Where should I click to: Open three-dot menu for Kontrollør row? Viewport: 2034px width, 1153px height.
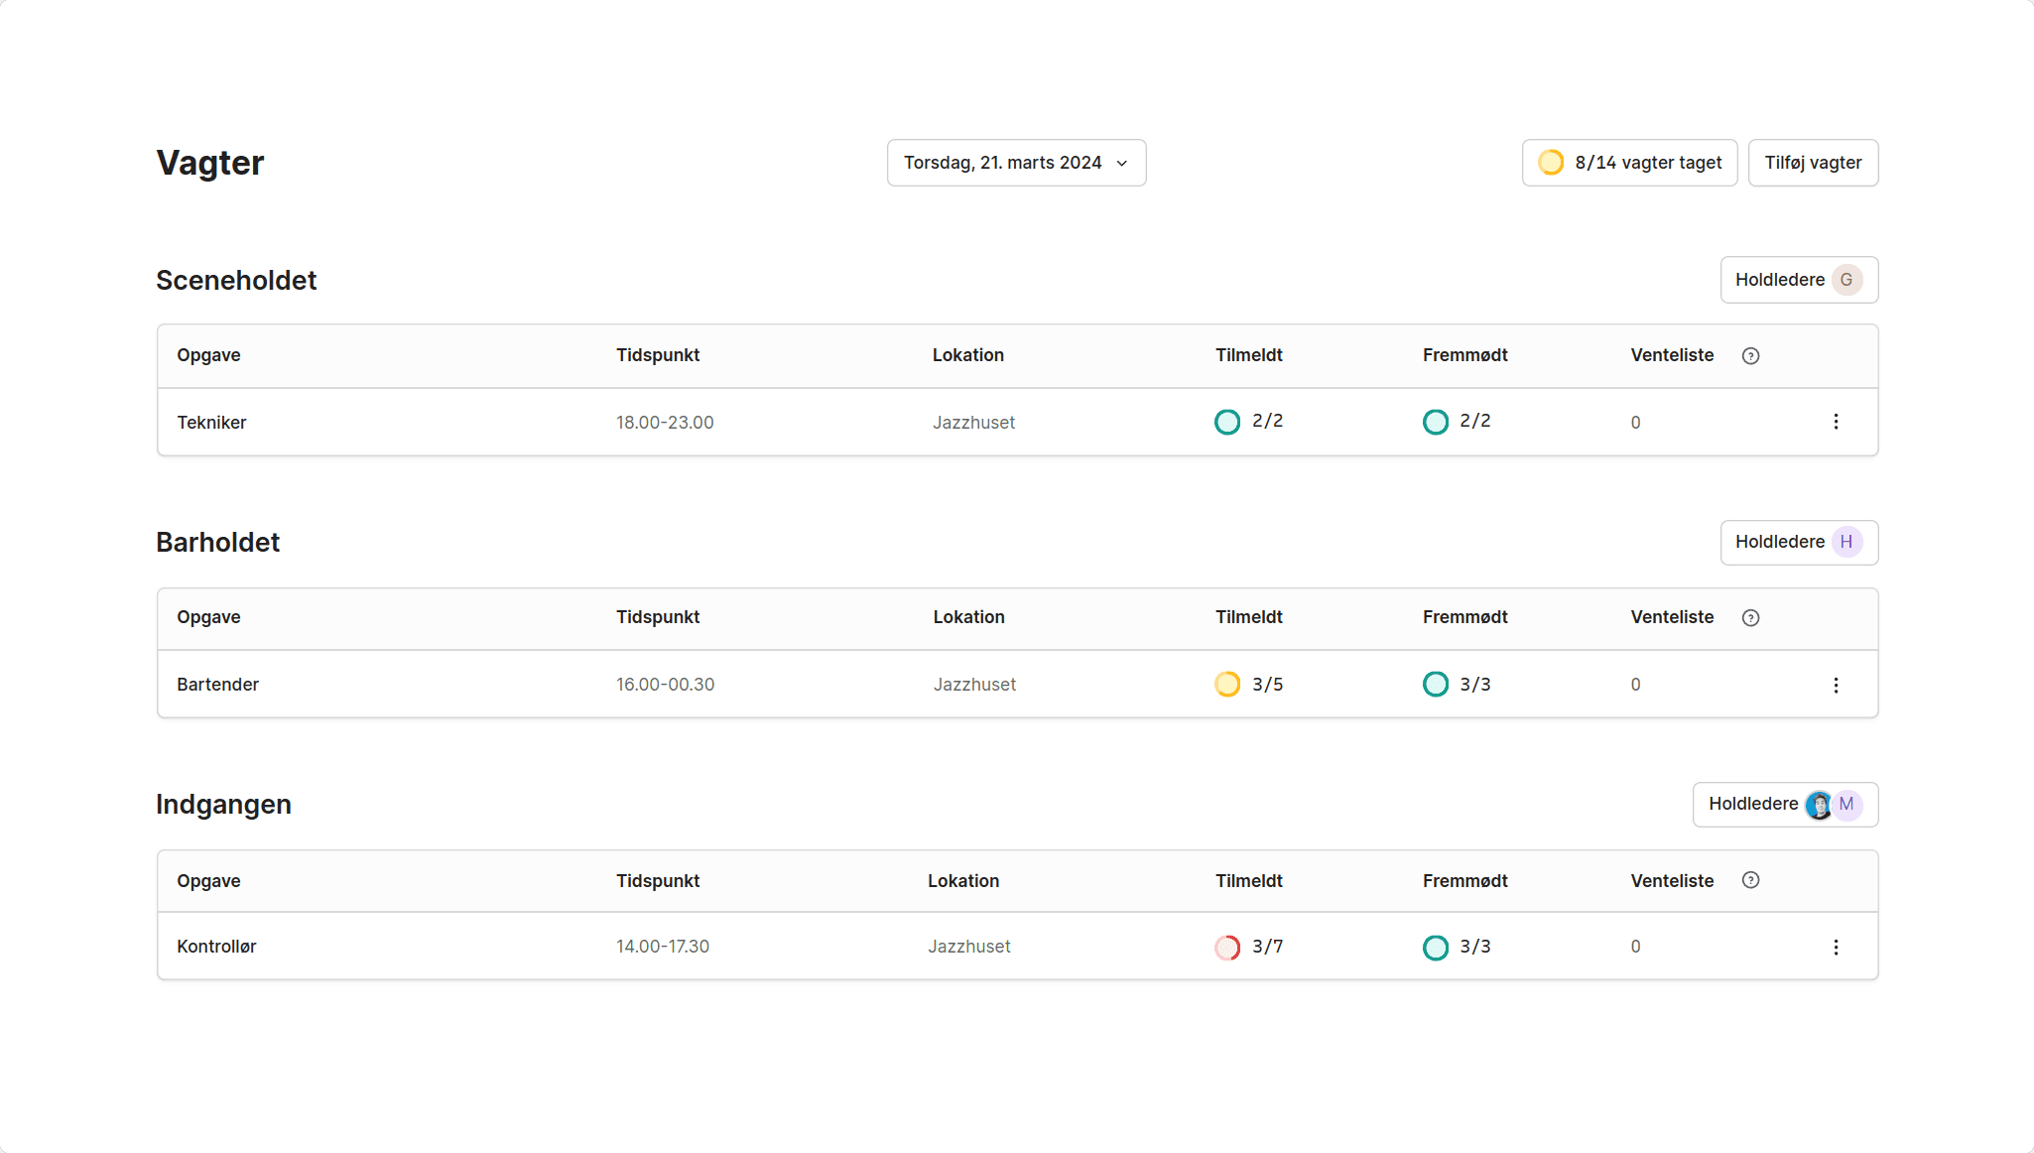[x=1836, y=947]
